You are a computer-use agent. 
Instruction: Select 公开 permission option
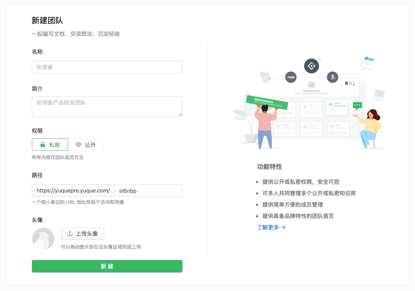86,144
